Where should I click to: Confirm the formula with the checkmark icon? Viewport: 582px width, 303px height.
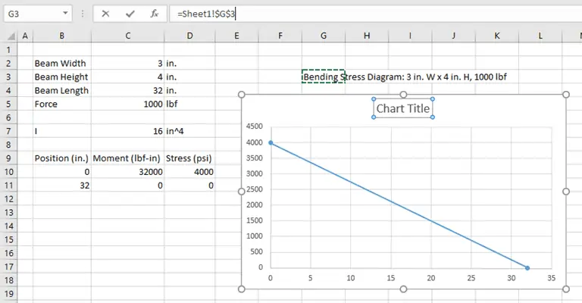(x=130, y=14)
